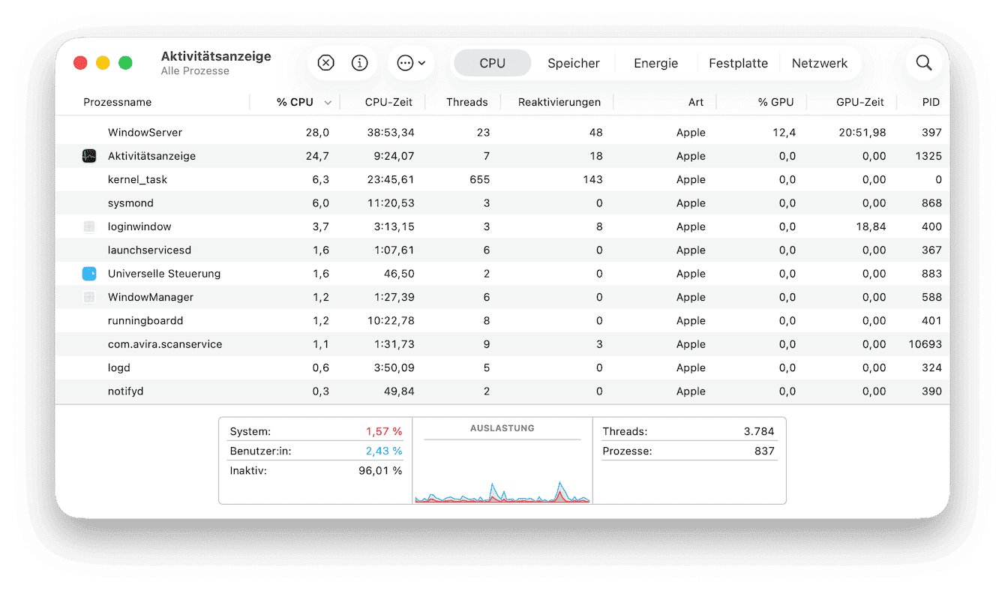Click the search magnifier icon

pos(923,63)
